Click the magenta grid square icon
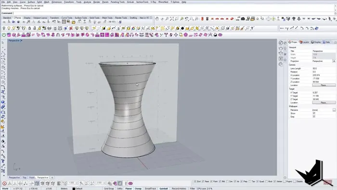Image resolution: width=337 pixels, height=190 pixels. pos(107,35)
